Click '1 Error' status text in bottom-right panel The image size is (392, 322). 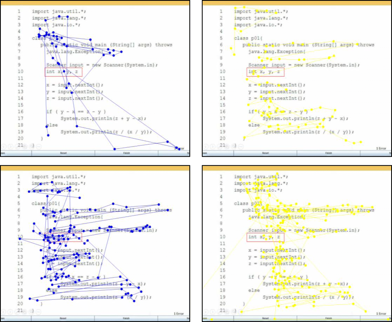[x=381, y=314]
